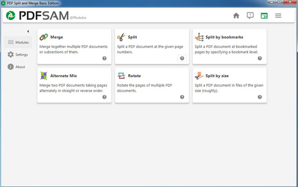
Task: Open help for Split by bookmarks
Action: point(259,59)
